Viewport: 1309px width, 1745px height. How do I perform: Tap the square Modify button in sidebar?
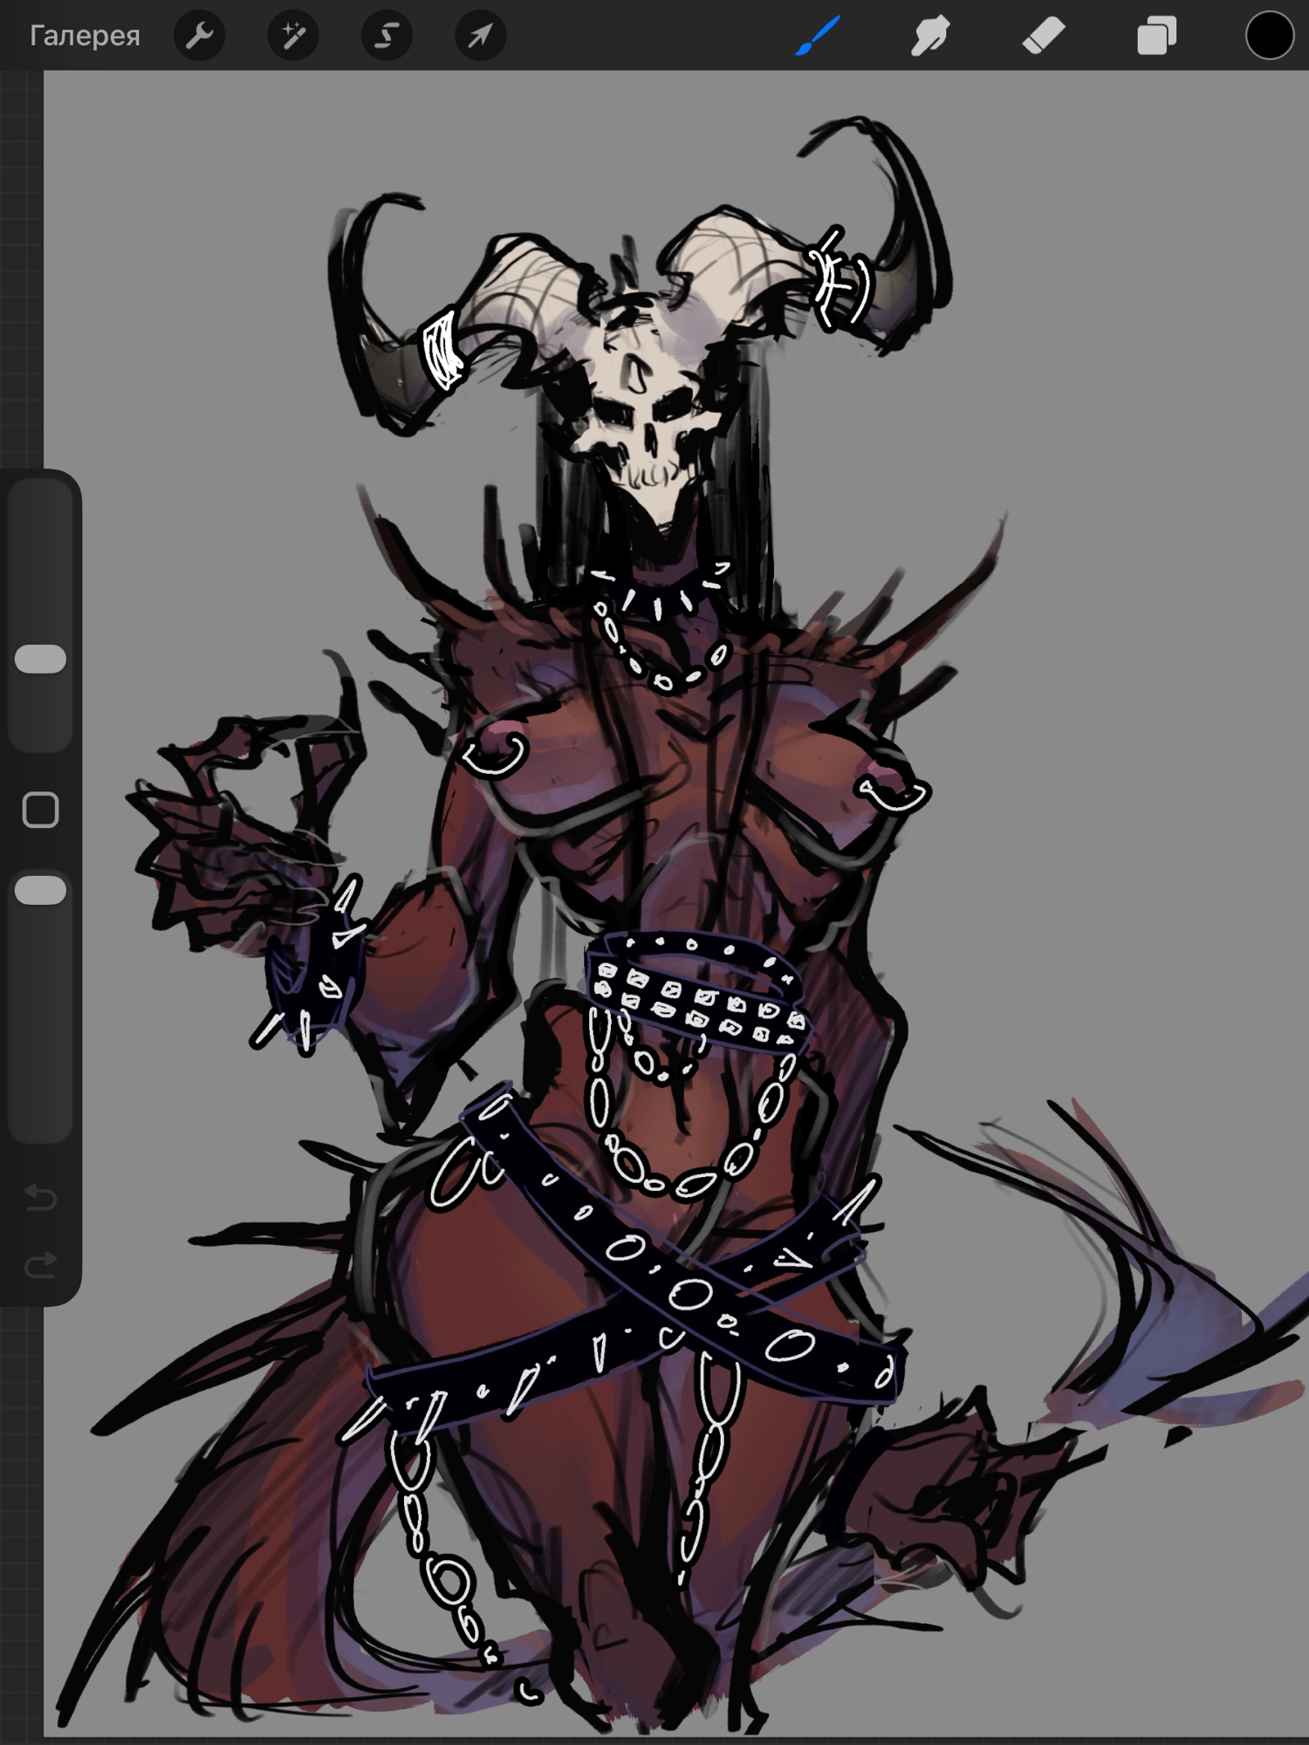click(x=41, y=811)
